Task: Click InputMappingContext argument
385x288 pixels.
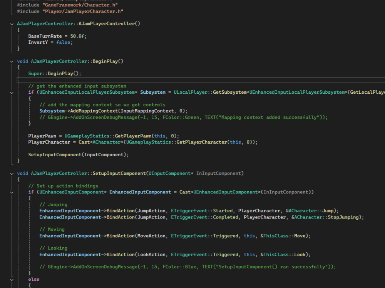Action: click(x=147, y=111)
